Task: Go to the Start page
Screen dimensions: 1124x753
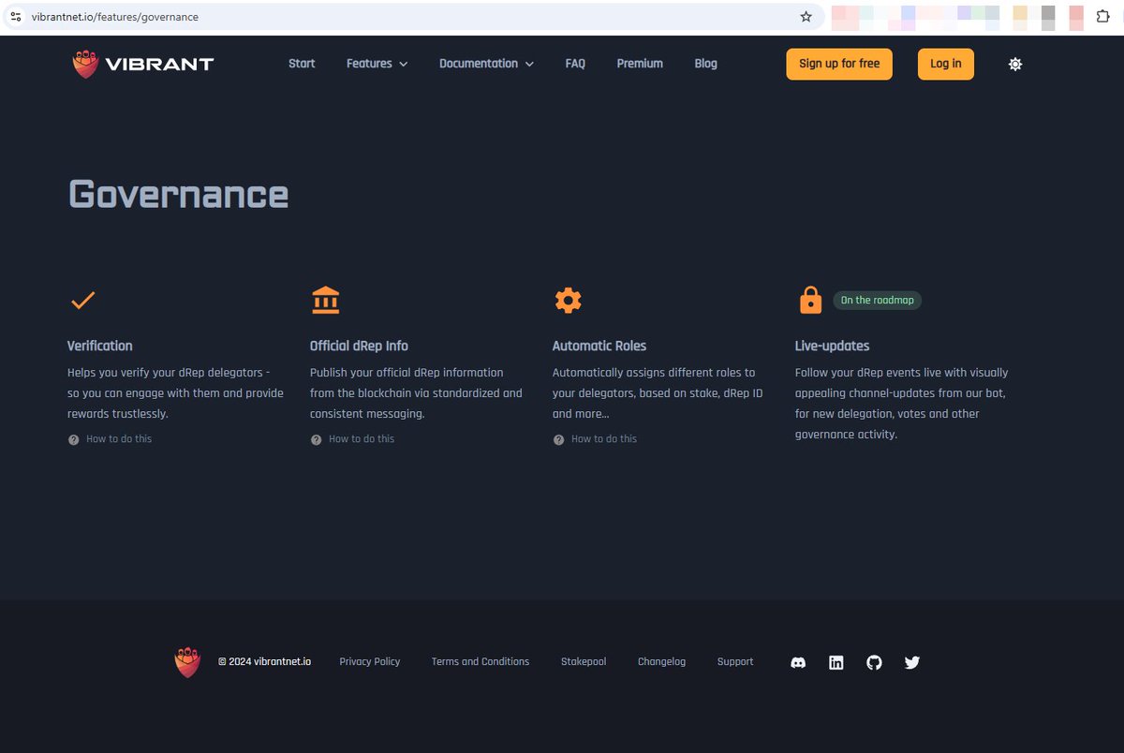Action: click(x=302, y=64)
